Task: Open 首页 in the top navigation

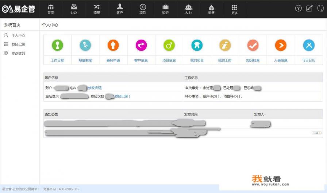Action: pyautogui.click(x=51, y=9)
